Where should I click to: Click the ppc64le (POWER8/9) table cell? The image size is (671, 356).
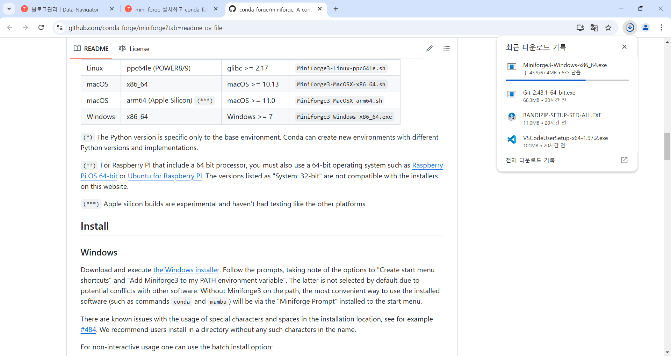click(x=171, y=68)
